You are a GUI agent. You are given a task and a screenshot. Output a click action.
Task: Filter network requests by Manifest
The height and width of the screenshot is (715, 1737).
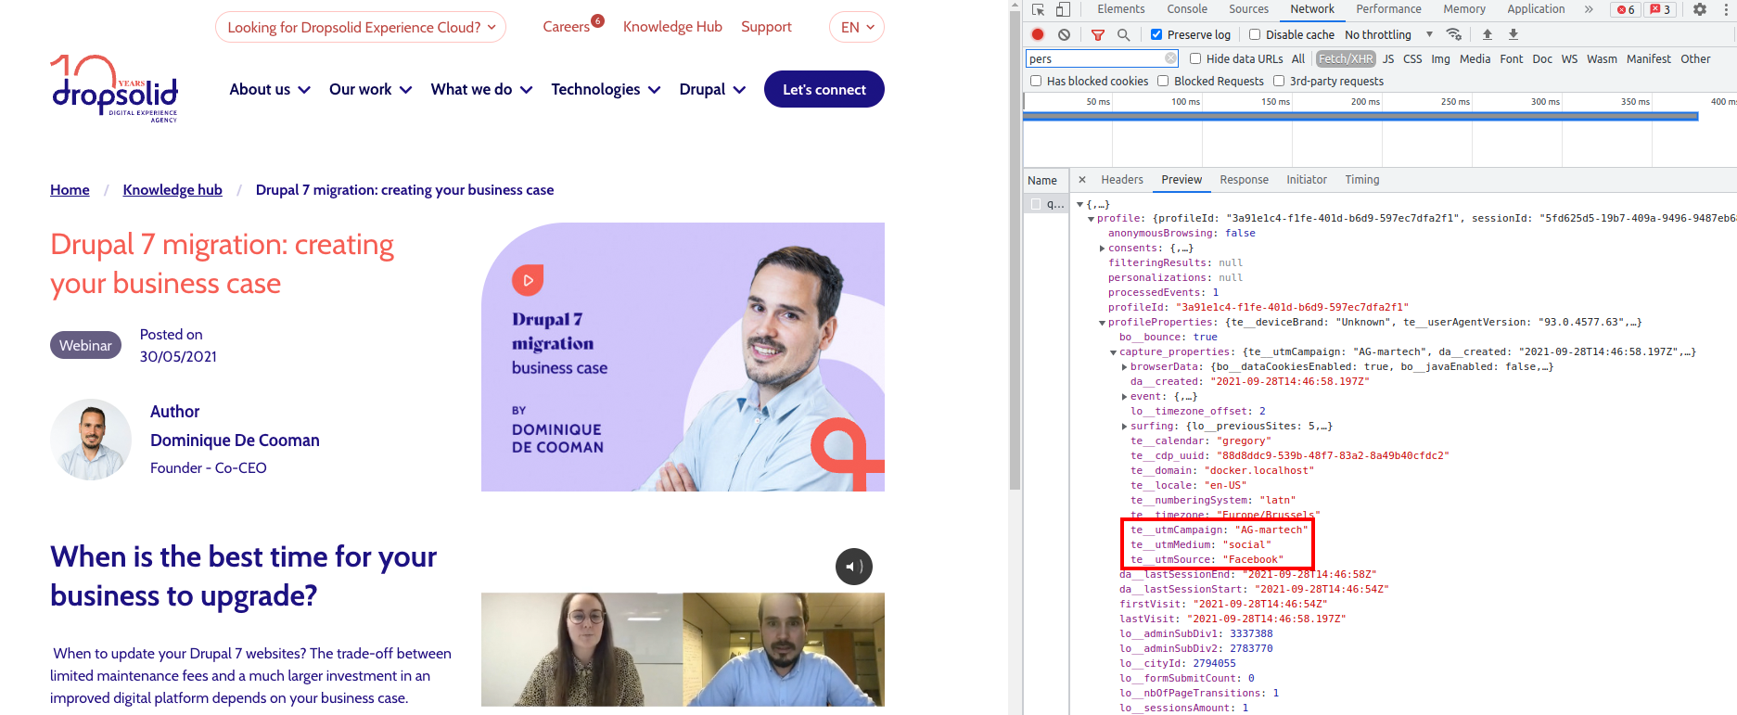(1649, 58)
